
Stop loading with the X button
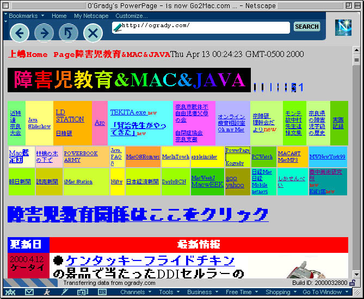pos(93,33)
